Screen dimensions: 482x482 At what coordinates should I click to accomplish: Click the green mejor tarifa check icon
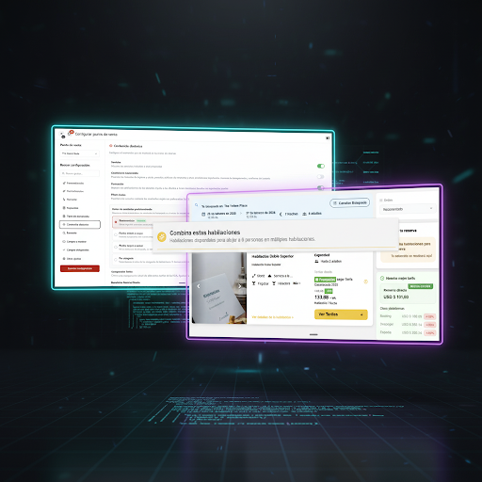point(382,278)
